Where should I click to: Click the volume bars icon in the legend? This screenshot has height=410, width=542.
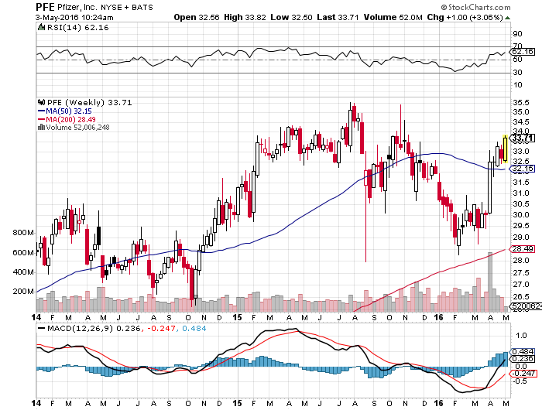(x=42, y=127)
